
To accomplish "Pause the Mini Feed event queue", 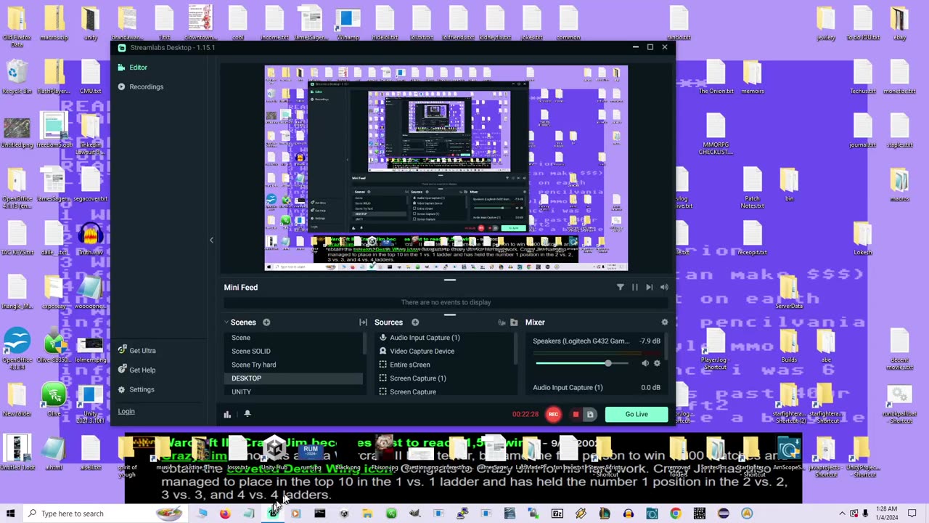I will click(634, 288).
